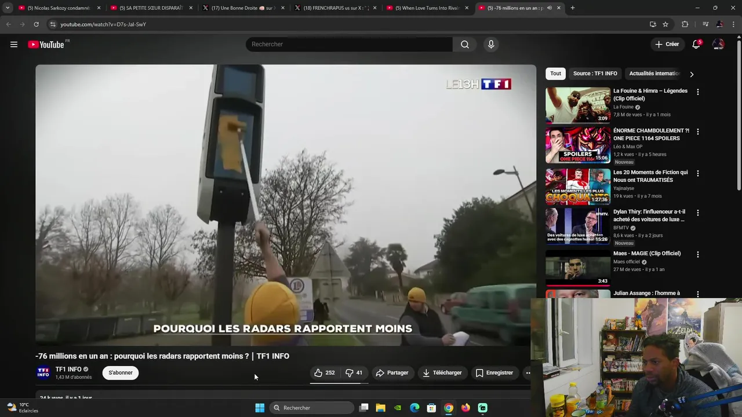
Task: Open options menu for One Piece video
Action: (x=697, y=132)
